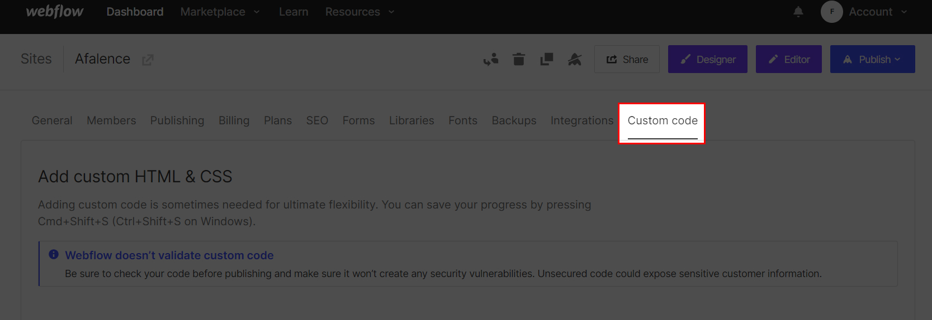Open the Billing tab
Screen dimensions: 932x320
[234, 120]
